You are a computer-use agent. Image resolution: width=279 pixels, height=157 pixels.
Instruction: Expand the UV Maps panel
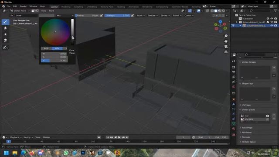click(x=246, y=105)
